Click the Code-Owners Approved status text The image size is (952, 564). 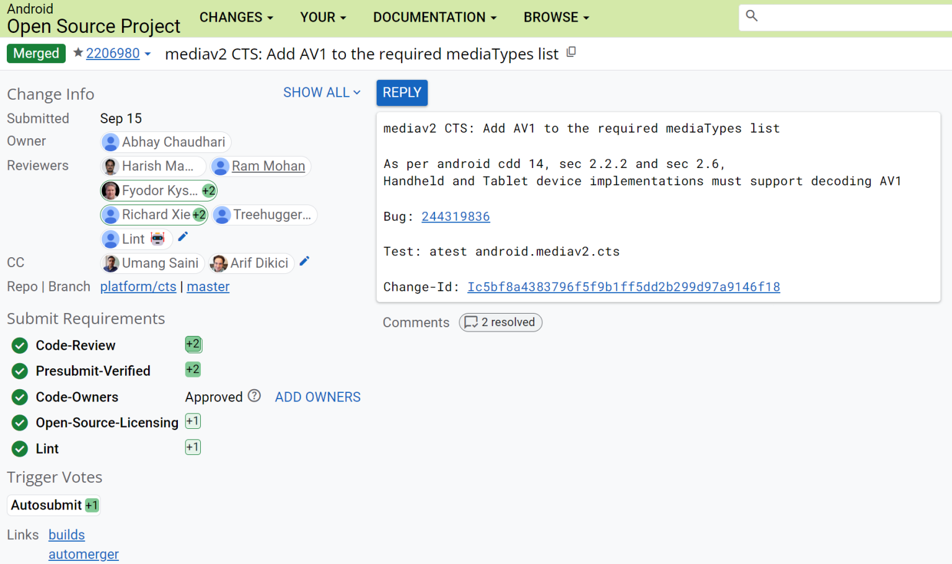(x=214, y=397)
